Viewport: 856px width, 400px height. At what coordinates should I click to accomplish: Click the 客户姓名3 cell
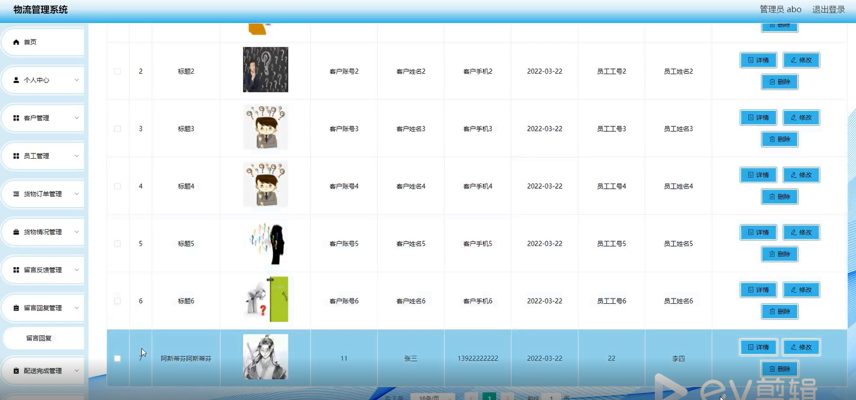[411, 129]
